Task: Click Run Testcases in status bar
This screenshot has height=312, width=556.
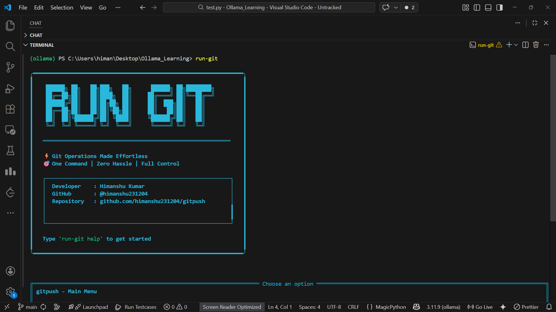Action: click(136, 307)
